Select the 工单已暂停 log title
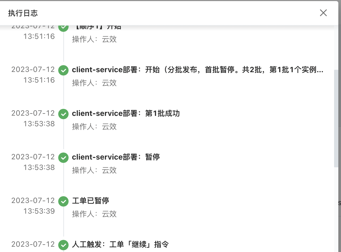341x252 pixels. coord(91,201)
